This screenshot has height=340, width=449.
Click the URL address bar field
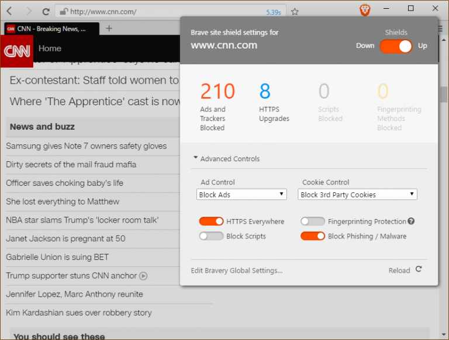coord(170,12)
